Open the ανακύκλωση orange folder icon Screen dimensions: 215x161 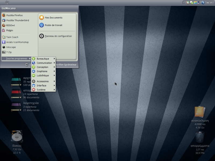click(x=200, y=112)
